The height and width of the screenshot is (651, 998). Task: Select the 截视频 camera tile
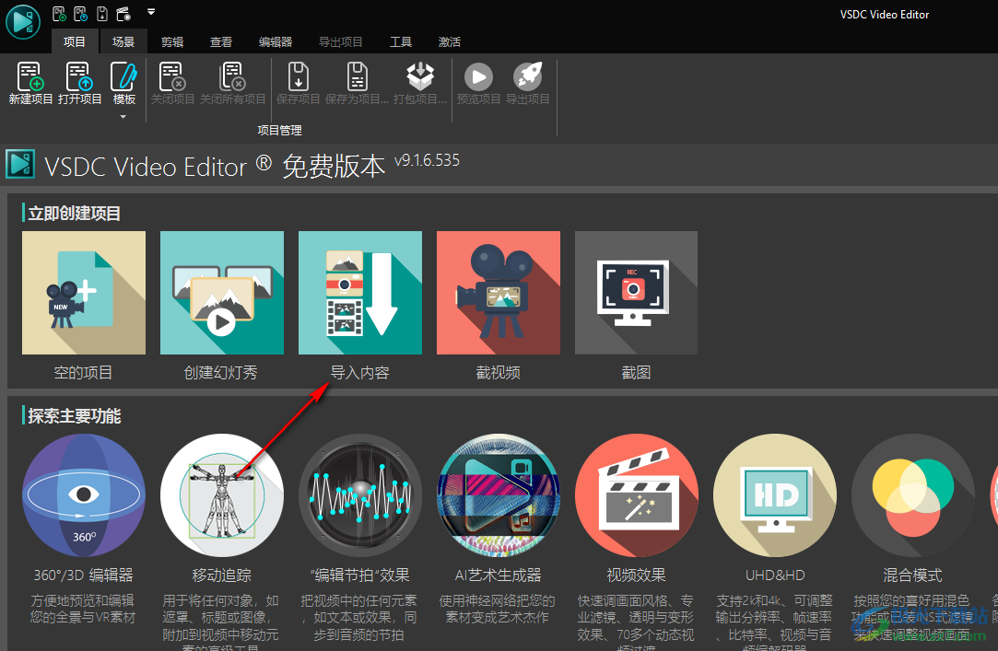pos(499,293)
